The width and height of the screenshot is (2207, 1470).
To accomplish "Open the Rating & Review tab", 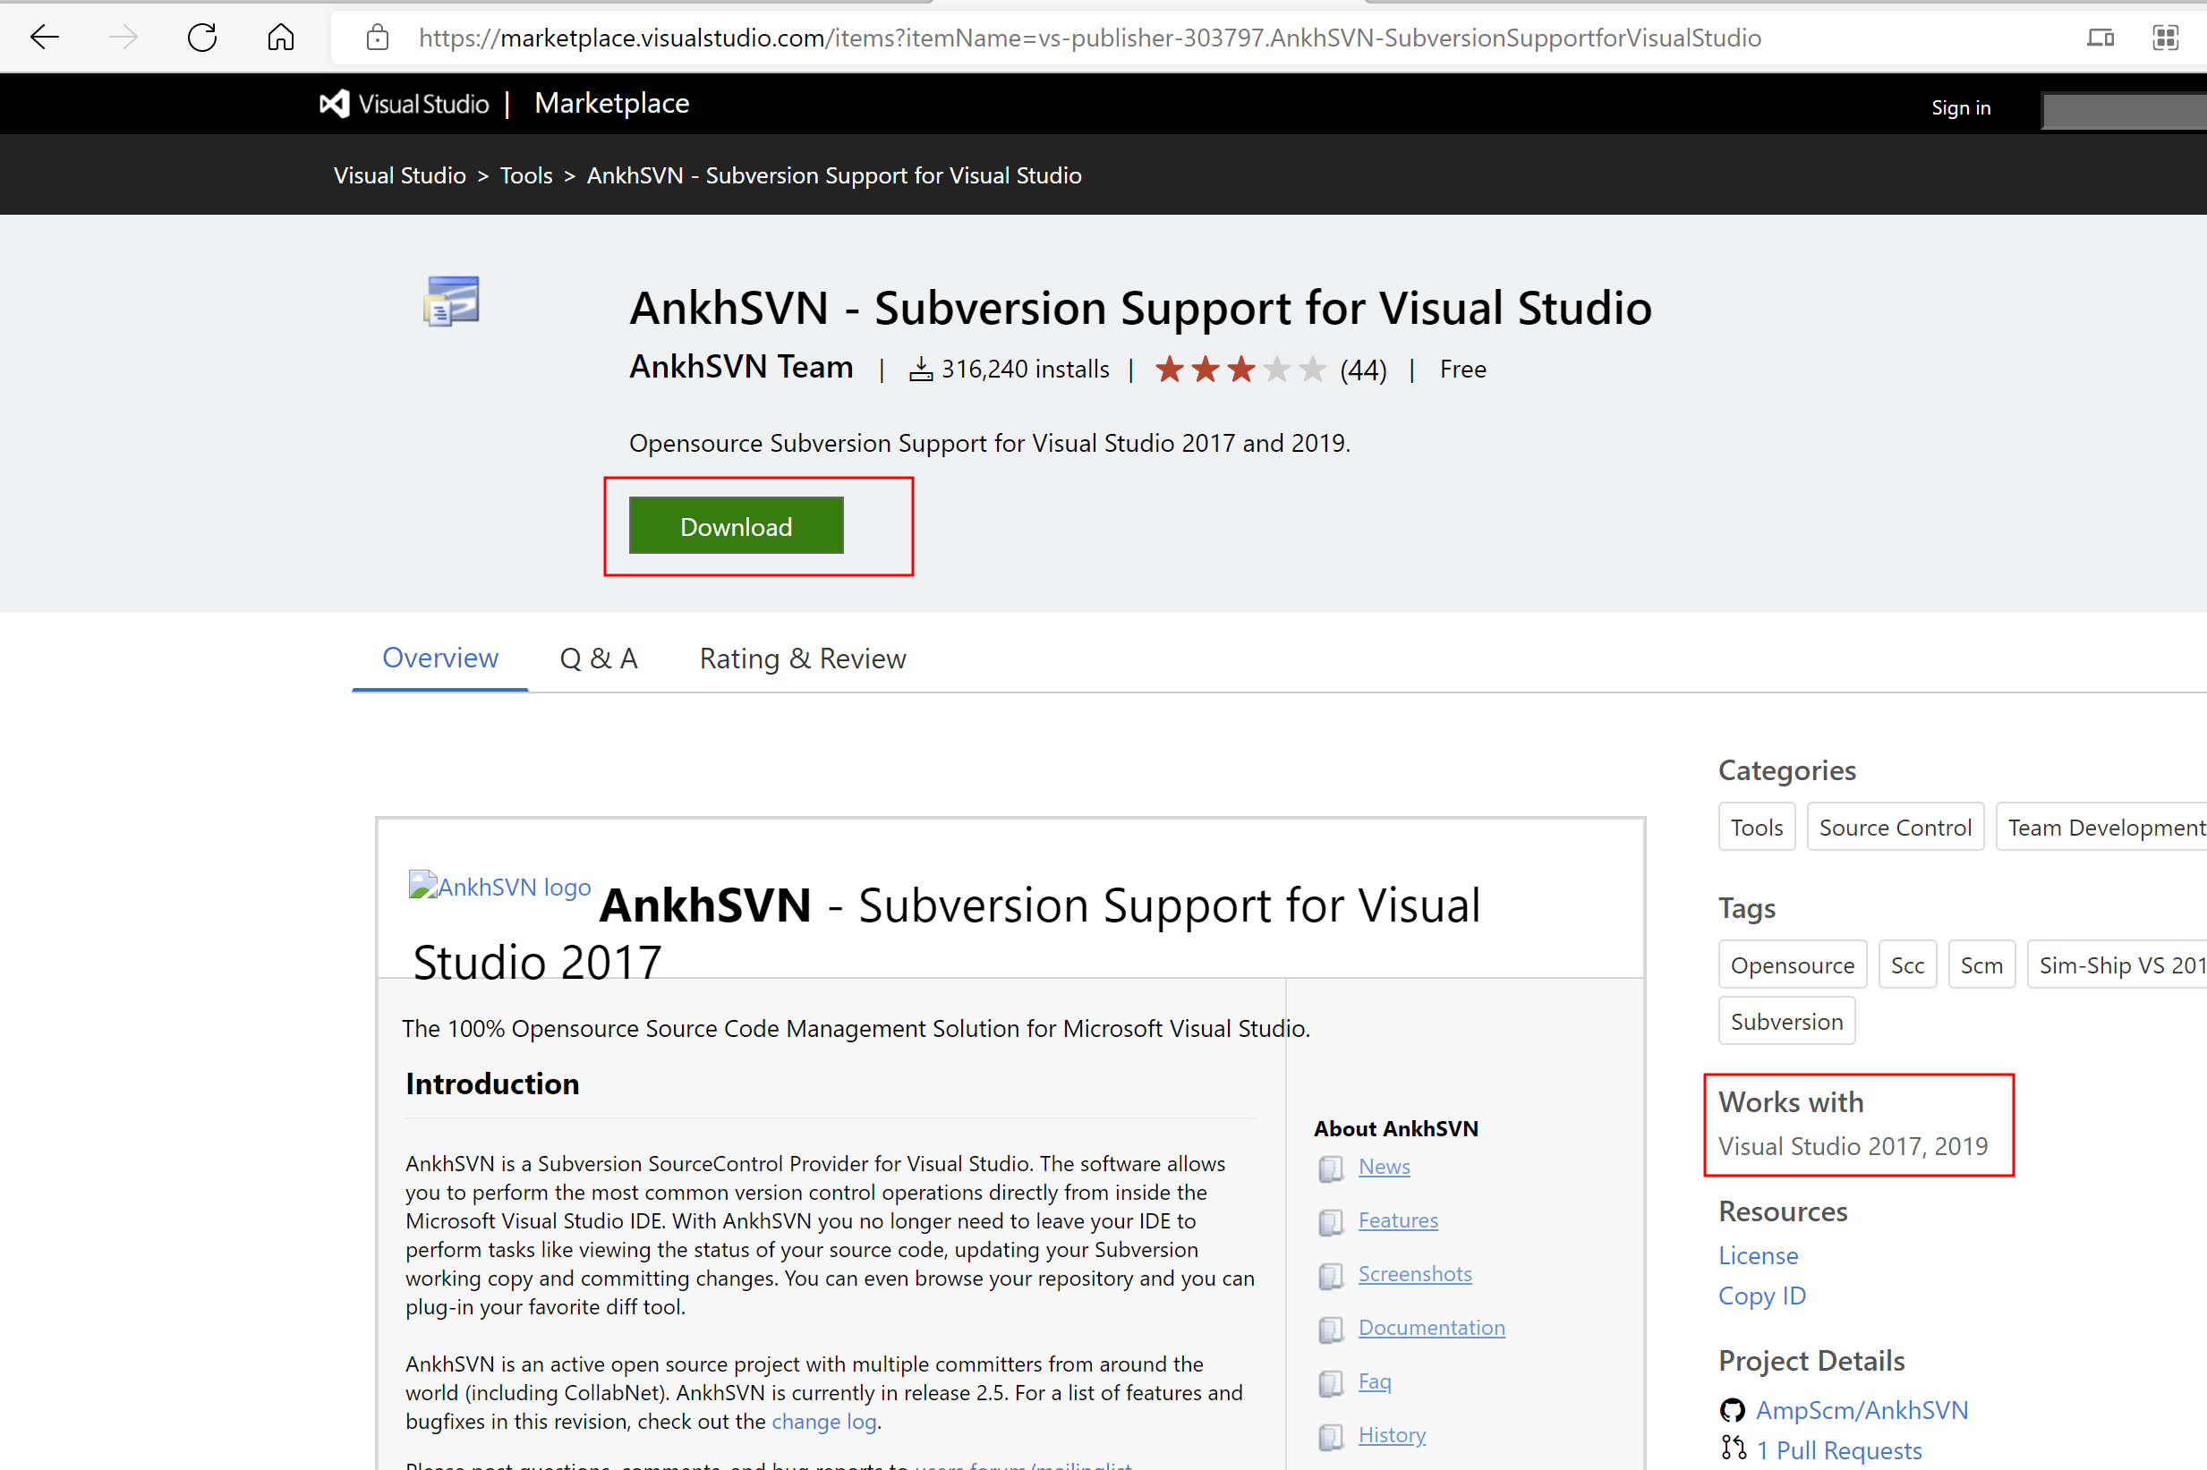I will 802,659.
